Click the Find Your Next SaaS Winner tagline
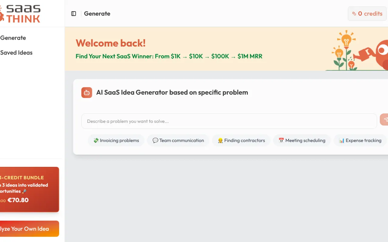 [169, 56]
